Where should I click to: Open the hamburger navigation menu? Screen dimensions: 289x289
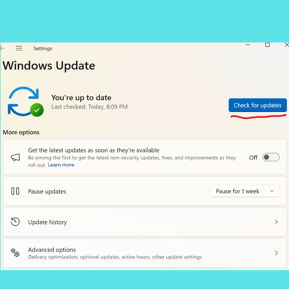click(x=19, y=48)
